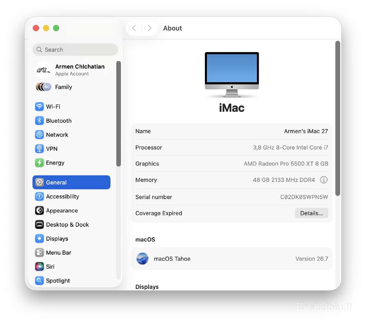Open coverage Details button

click(311, 213)
